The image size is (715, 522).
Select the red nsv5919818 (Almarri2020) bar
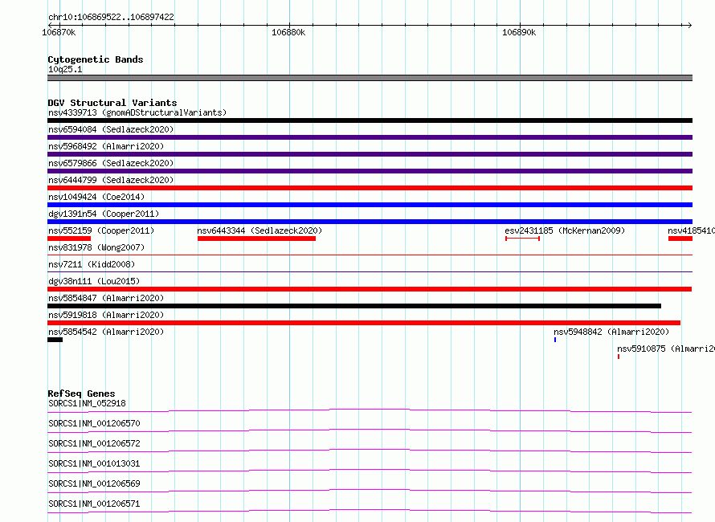click(x=364, y=323)
